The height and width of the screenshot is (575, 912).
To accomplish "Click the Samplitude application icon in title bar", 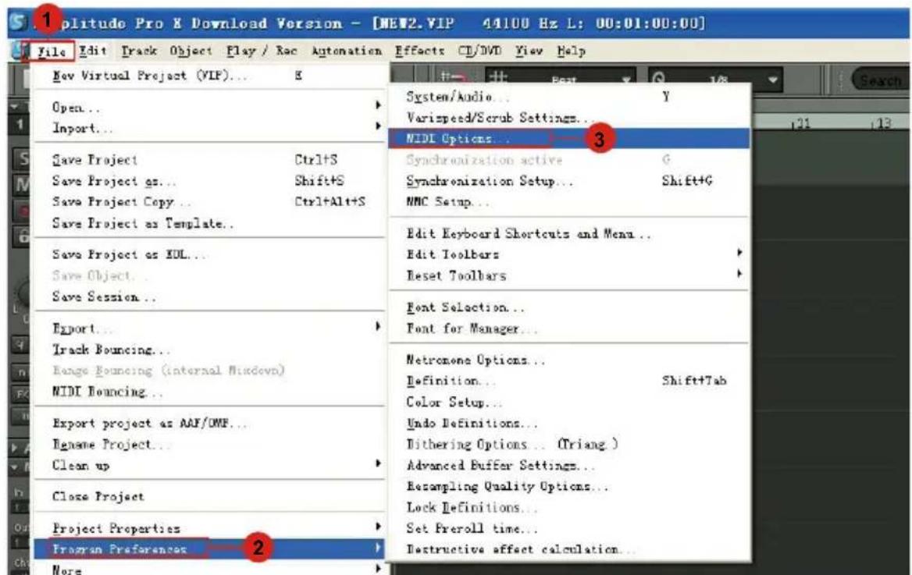I will coord(19,22).
